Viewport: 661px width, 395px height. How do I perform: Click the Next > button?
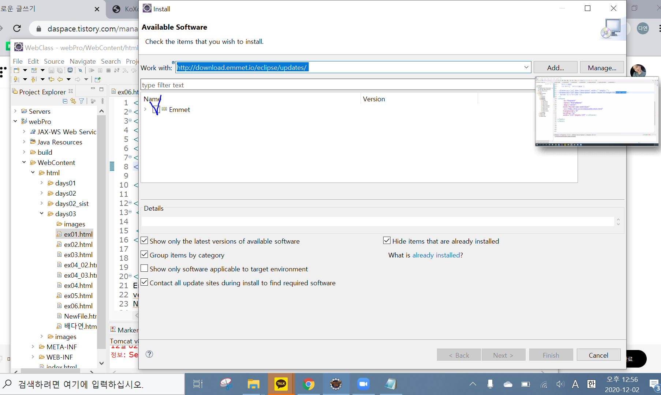tap(503, 355)
